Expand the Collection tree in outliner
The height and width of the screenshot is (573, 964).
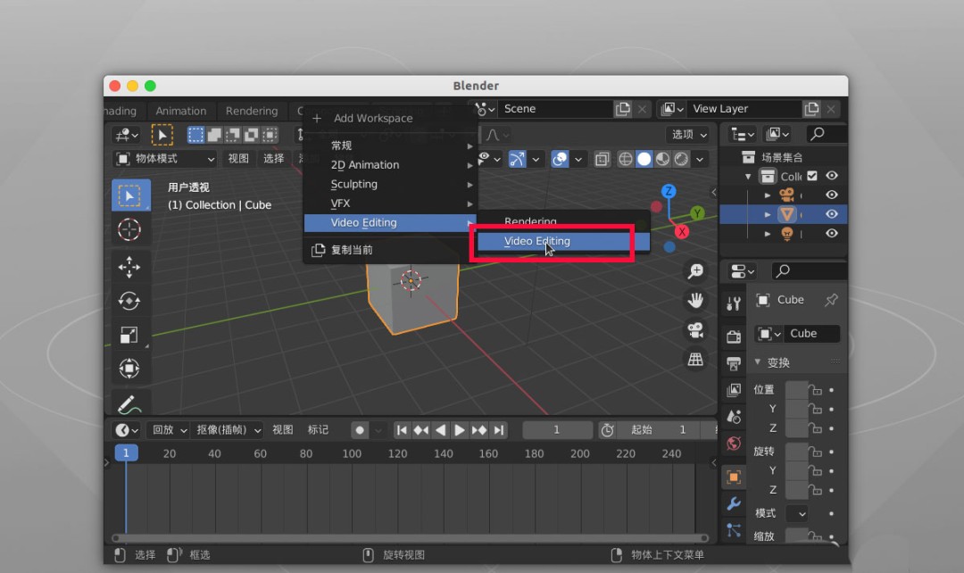tap(748, 176)
